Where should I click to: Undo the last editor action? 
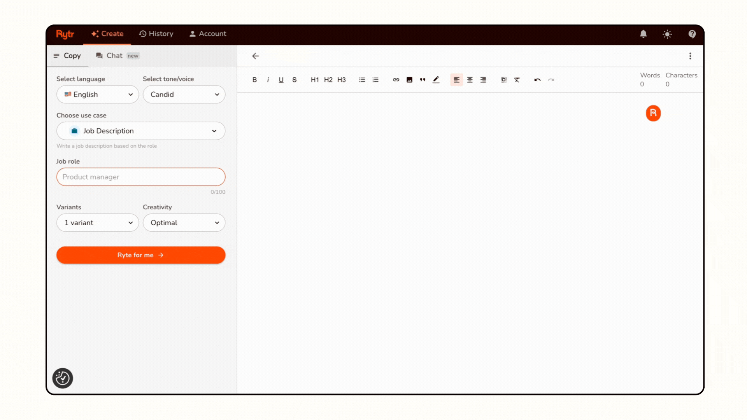537,80
